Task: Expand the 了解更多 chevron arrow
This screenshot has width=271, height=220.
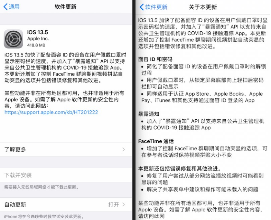Action: click(x=124, y=150)
